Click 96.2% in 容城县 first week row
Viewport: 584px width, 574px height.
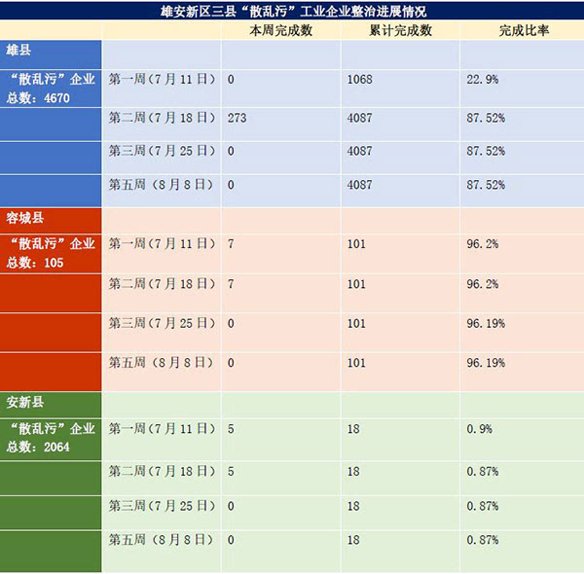482,244
